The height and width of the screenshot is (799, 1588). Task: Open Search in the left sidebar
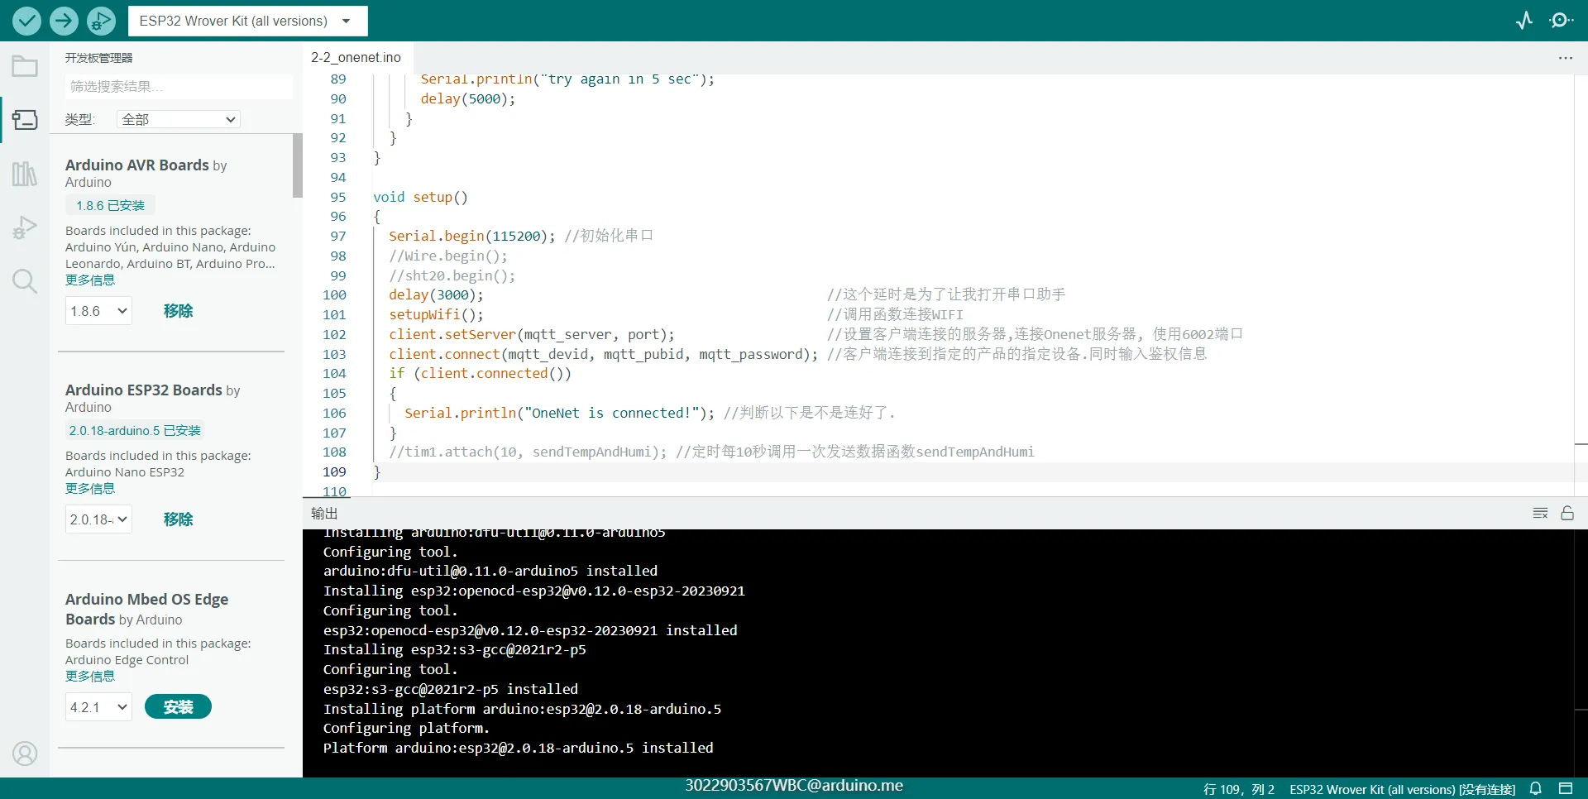tap(25, 281)
